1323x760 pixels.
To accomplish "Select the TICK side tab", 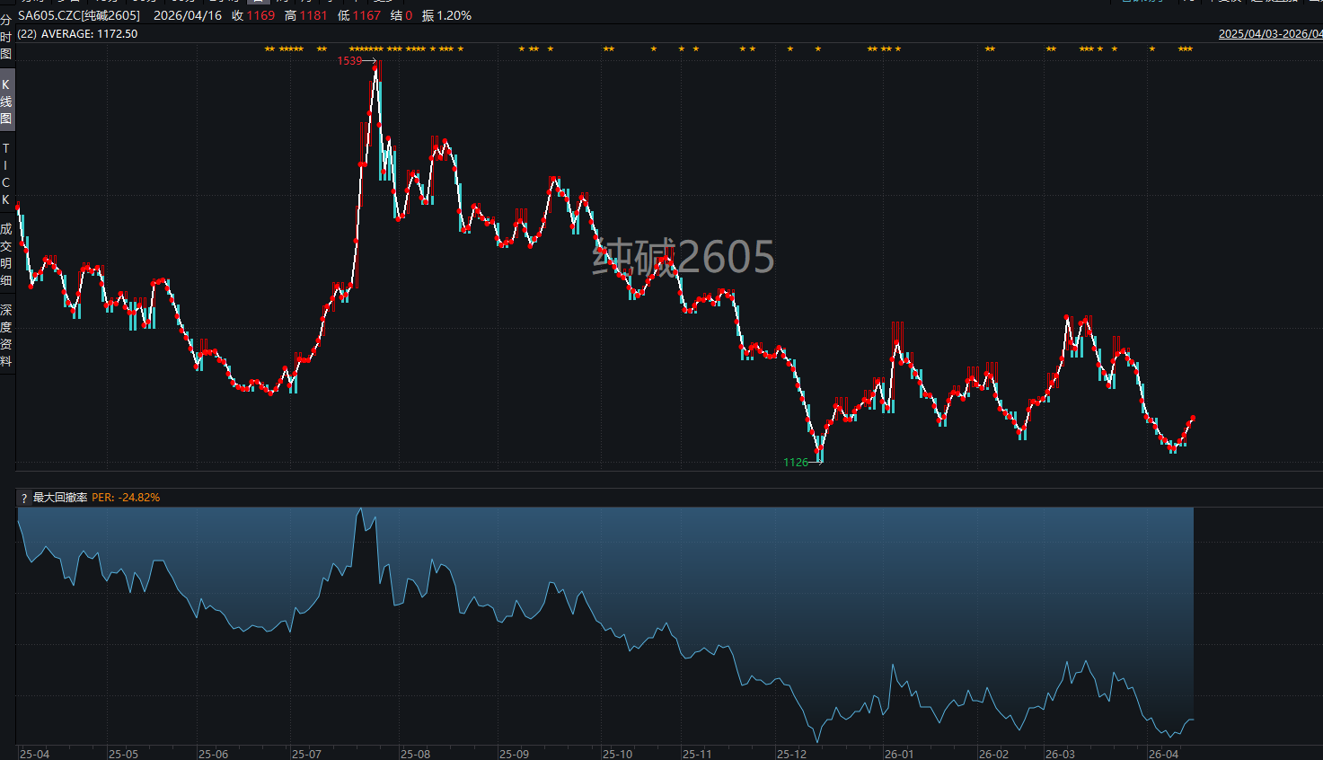I will [6, 173].
